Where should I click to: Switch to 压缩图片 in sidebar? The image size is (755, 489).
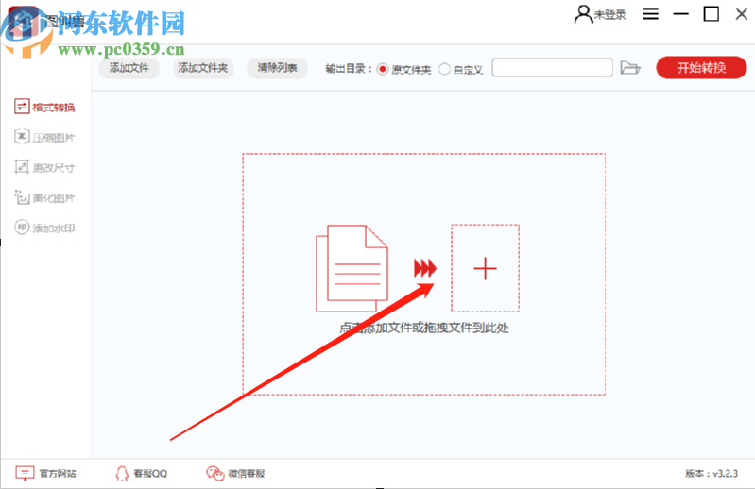[x=44, y=137]
